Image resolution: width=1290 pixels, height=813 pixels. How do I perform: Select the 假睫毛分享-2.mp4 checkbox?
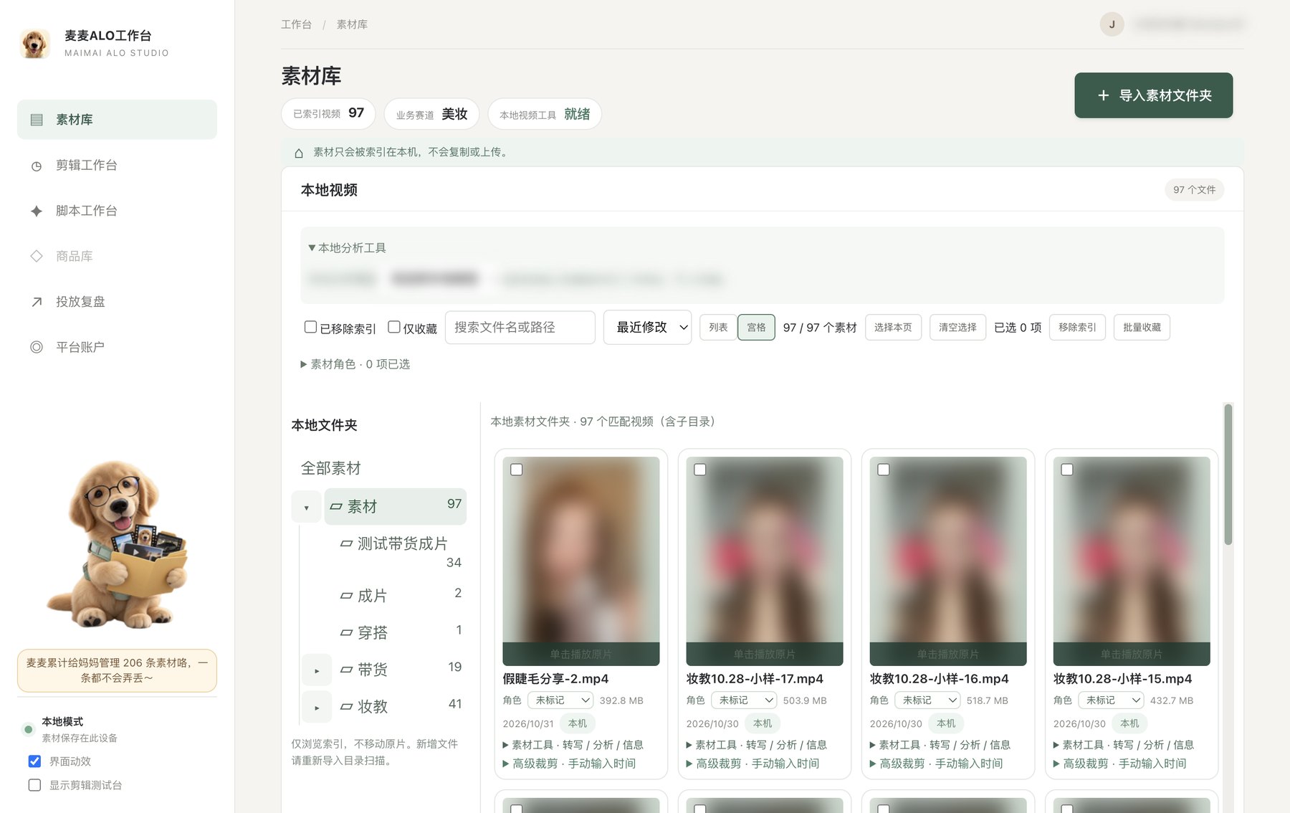pos(517,470)
